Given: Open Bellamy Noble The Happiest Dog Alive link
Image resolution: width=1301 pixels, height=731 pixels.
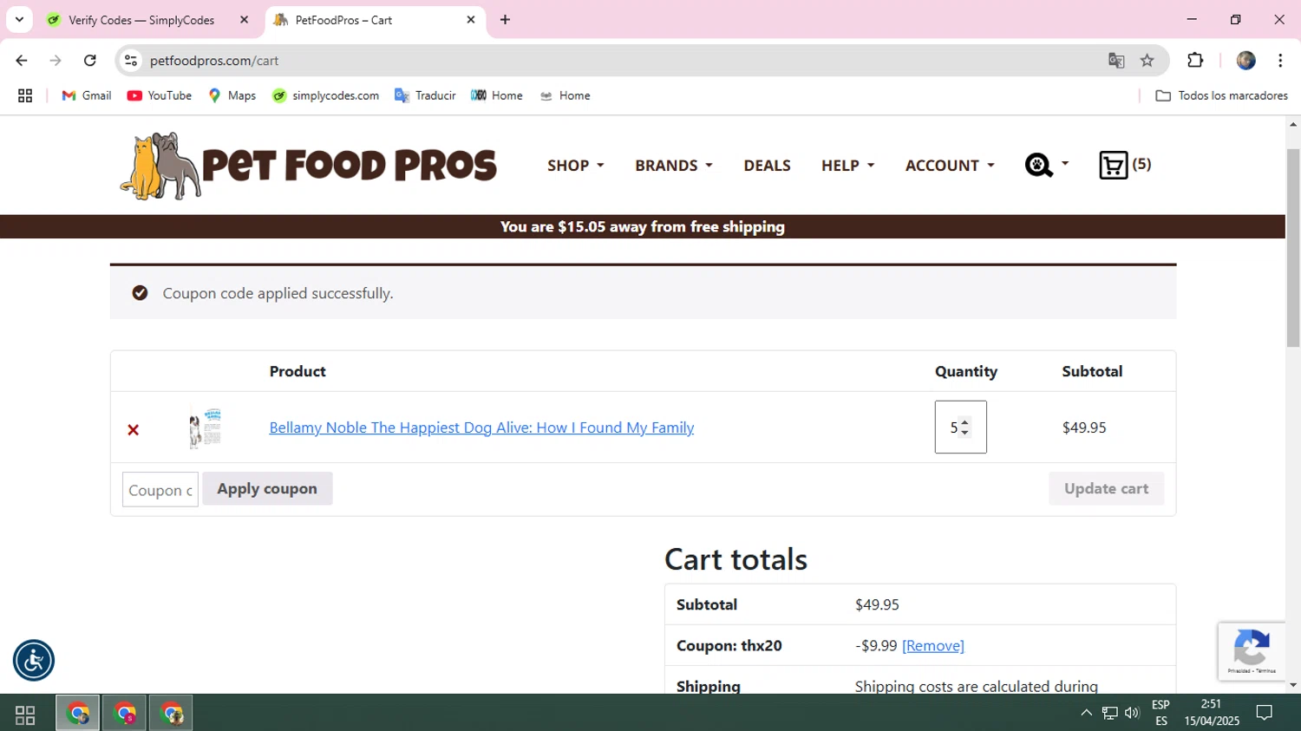Looking at the screenshot, I should (x=481, y=428).
